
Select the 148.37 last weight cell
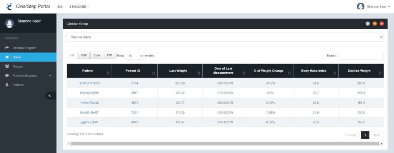[x=180, y=122]
